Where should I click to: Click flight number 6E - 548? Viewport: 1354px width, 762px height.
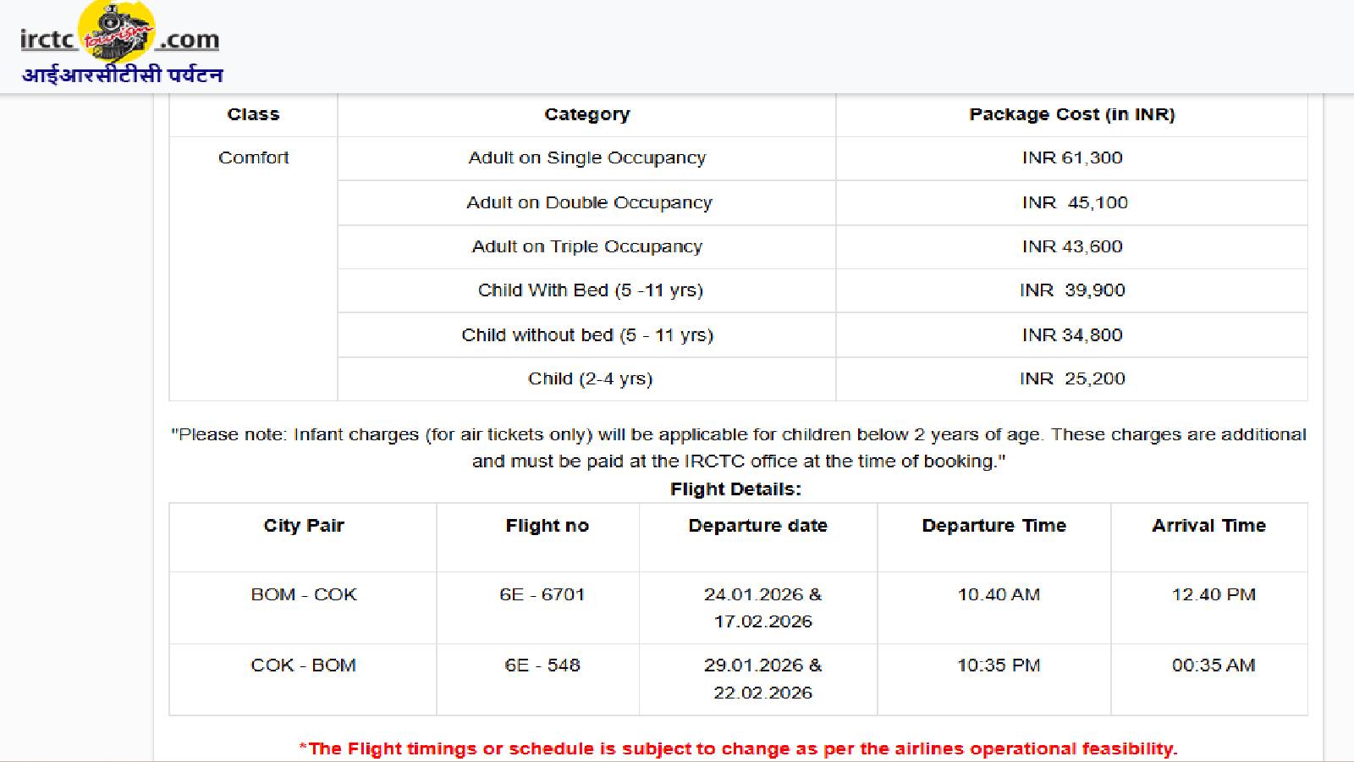point(542,665)
